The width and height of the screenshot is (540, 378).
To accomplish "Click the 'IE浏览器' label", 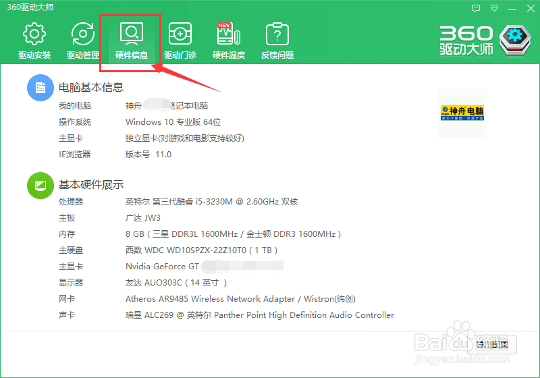I will [x=75, y=154].
